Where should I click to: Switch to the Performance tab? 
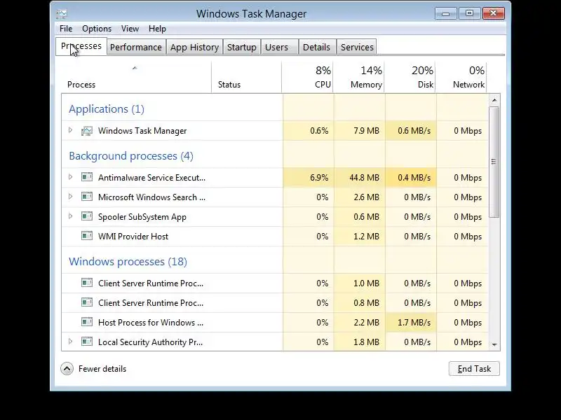click(136, 47)
